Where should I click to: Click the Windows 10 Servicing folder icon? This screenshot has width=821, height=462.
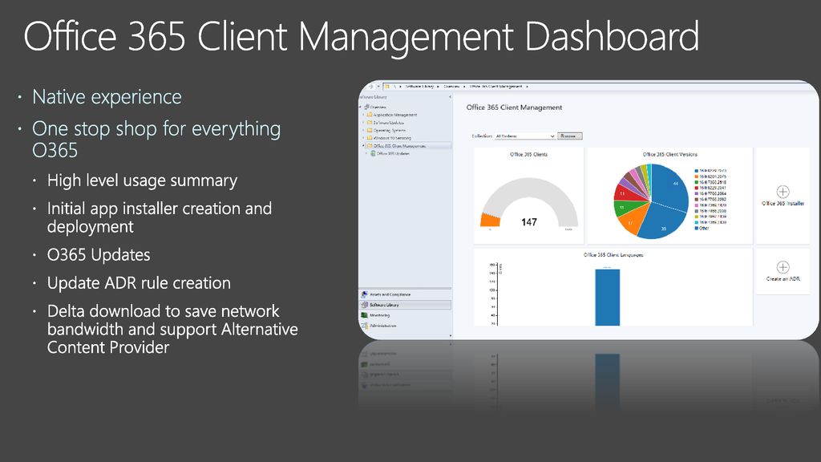(x=370, y=138)
